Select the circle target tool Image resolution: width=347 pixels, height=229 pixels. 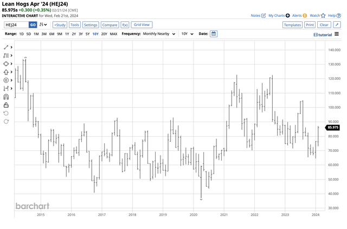point(6,80)
